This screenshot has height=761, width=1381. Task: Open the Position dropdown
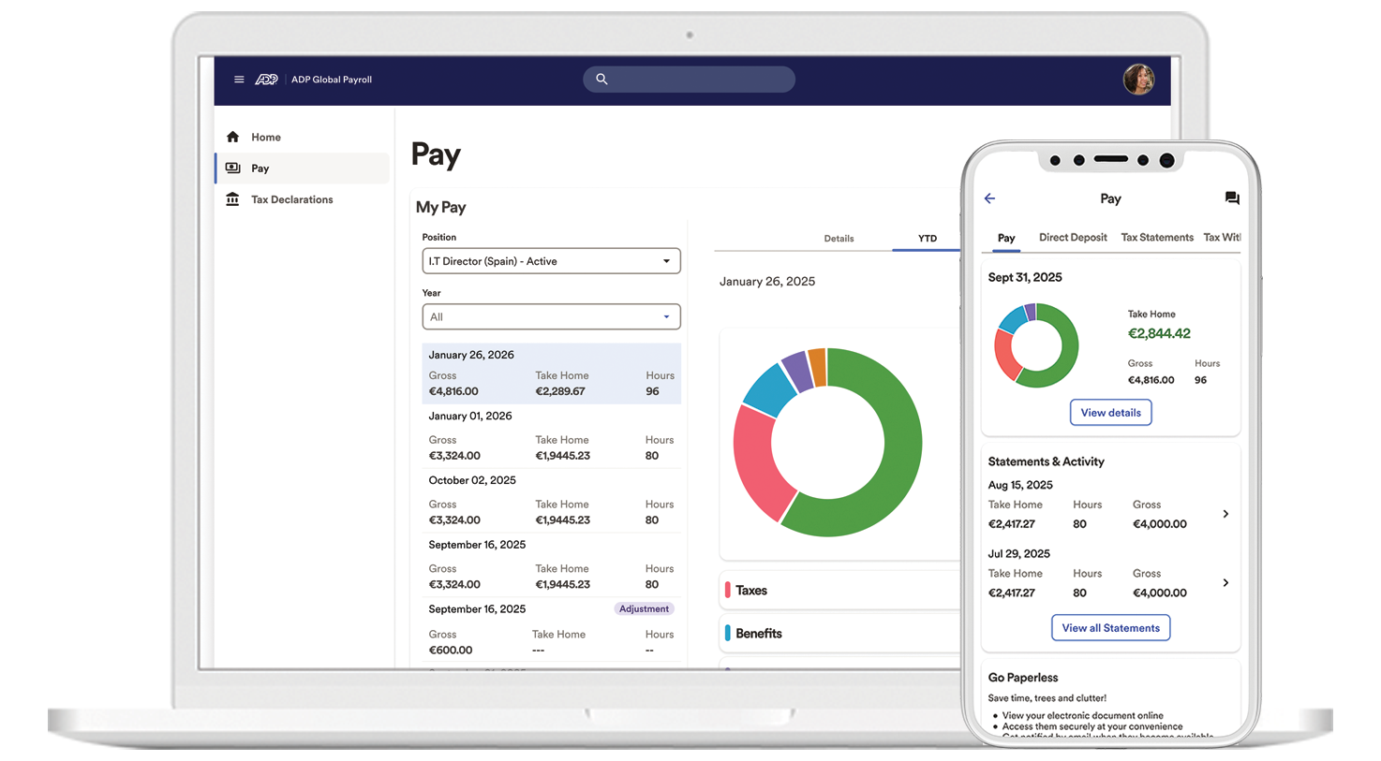point(551,260)
